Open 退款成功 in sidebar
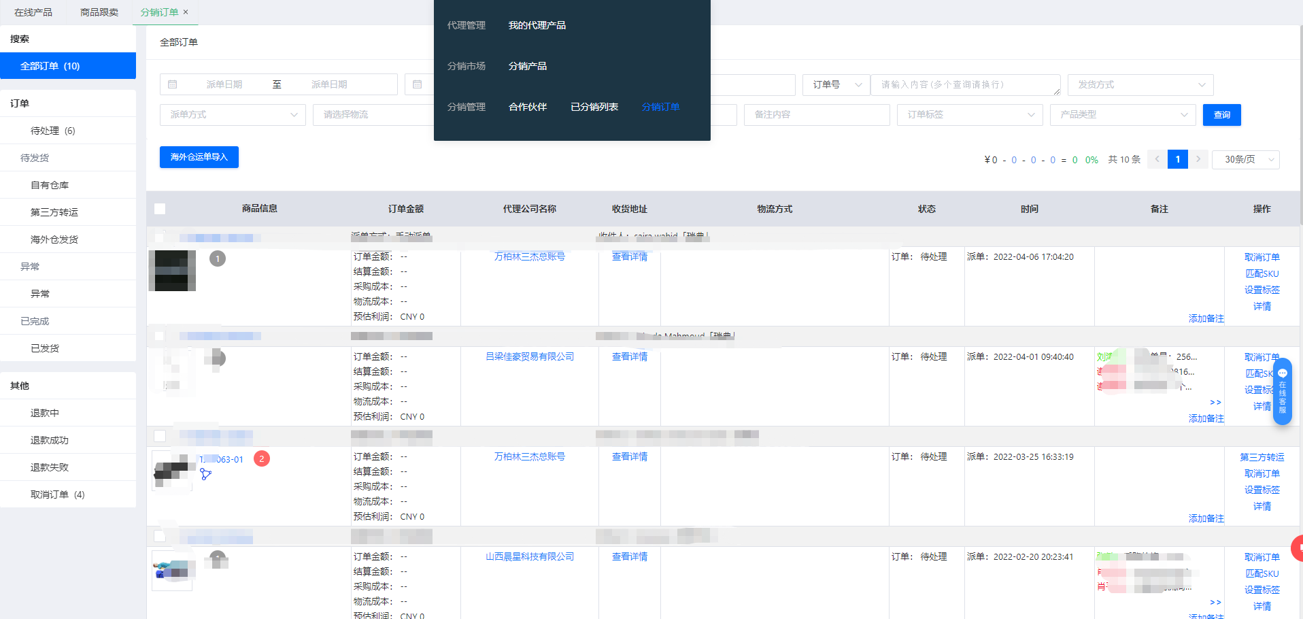Viewport: 1303px width, 619px height. coord(68,440)
